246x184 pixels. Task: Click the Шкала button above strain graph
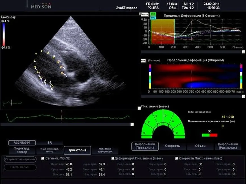pos(143,14)
